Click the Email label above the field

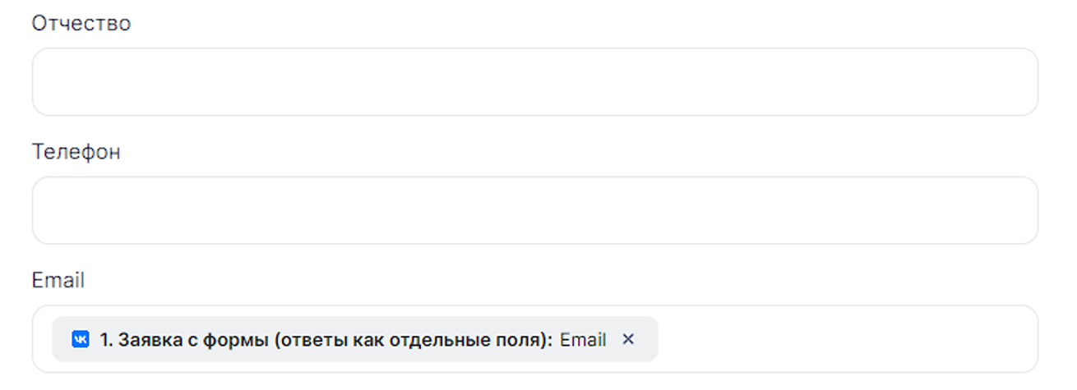coord(58,281)
